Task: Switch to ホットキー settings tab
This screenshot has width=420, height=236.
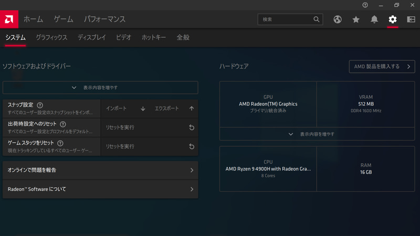Action: [154, 37]
